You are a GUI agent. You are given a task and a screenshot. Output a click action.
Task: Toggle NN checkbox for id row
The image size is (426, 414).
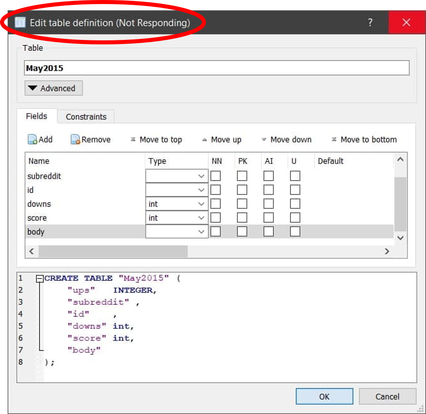click(215, 190)
